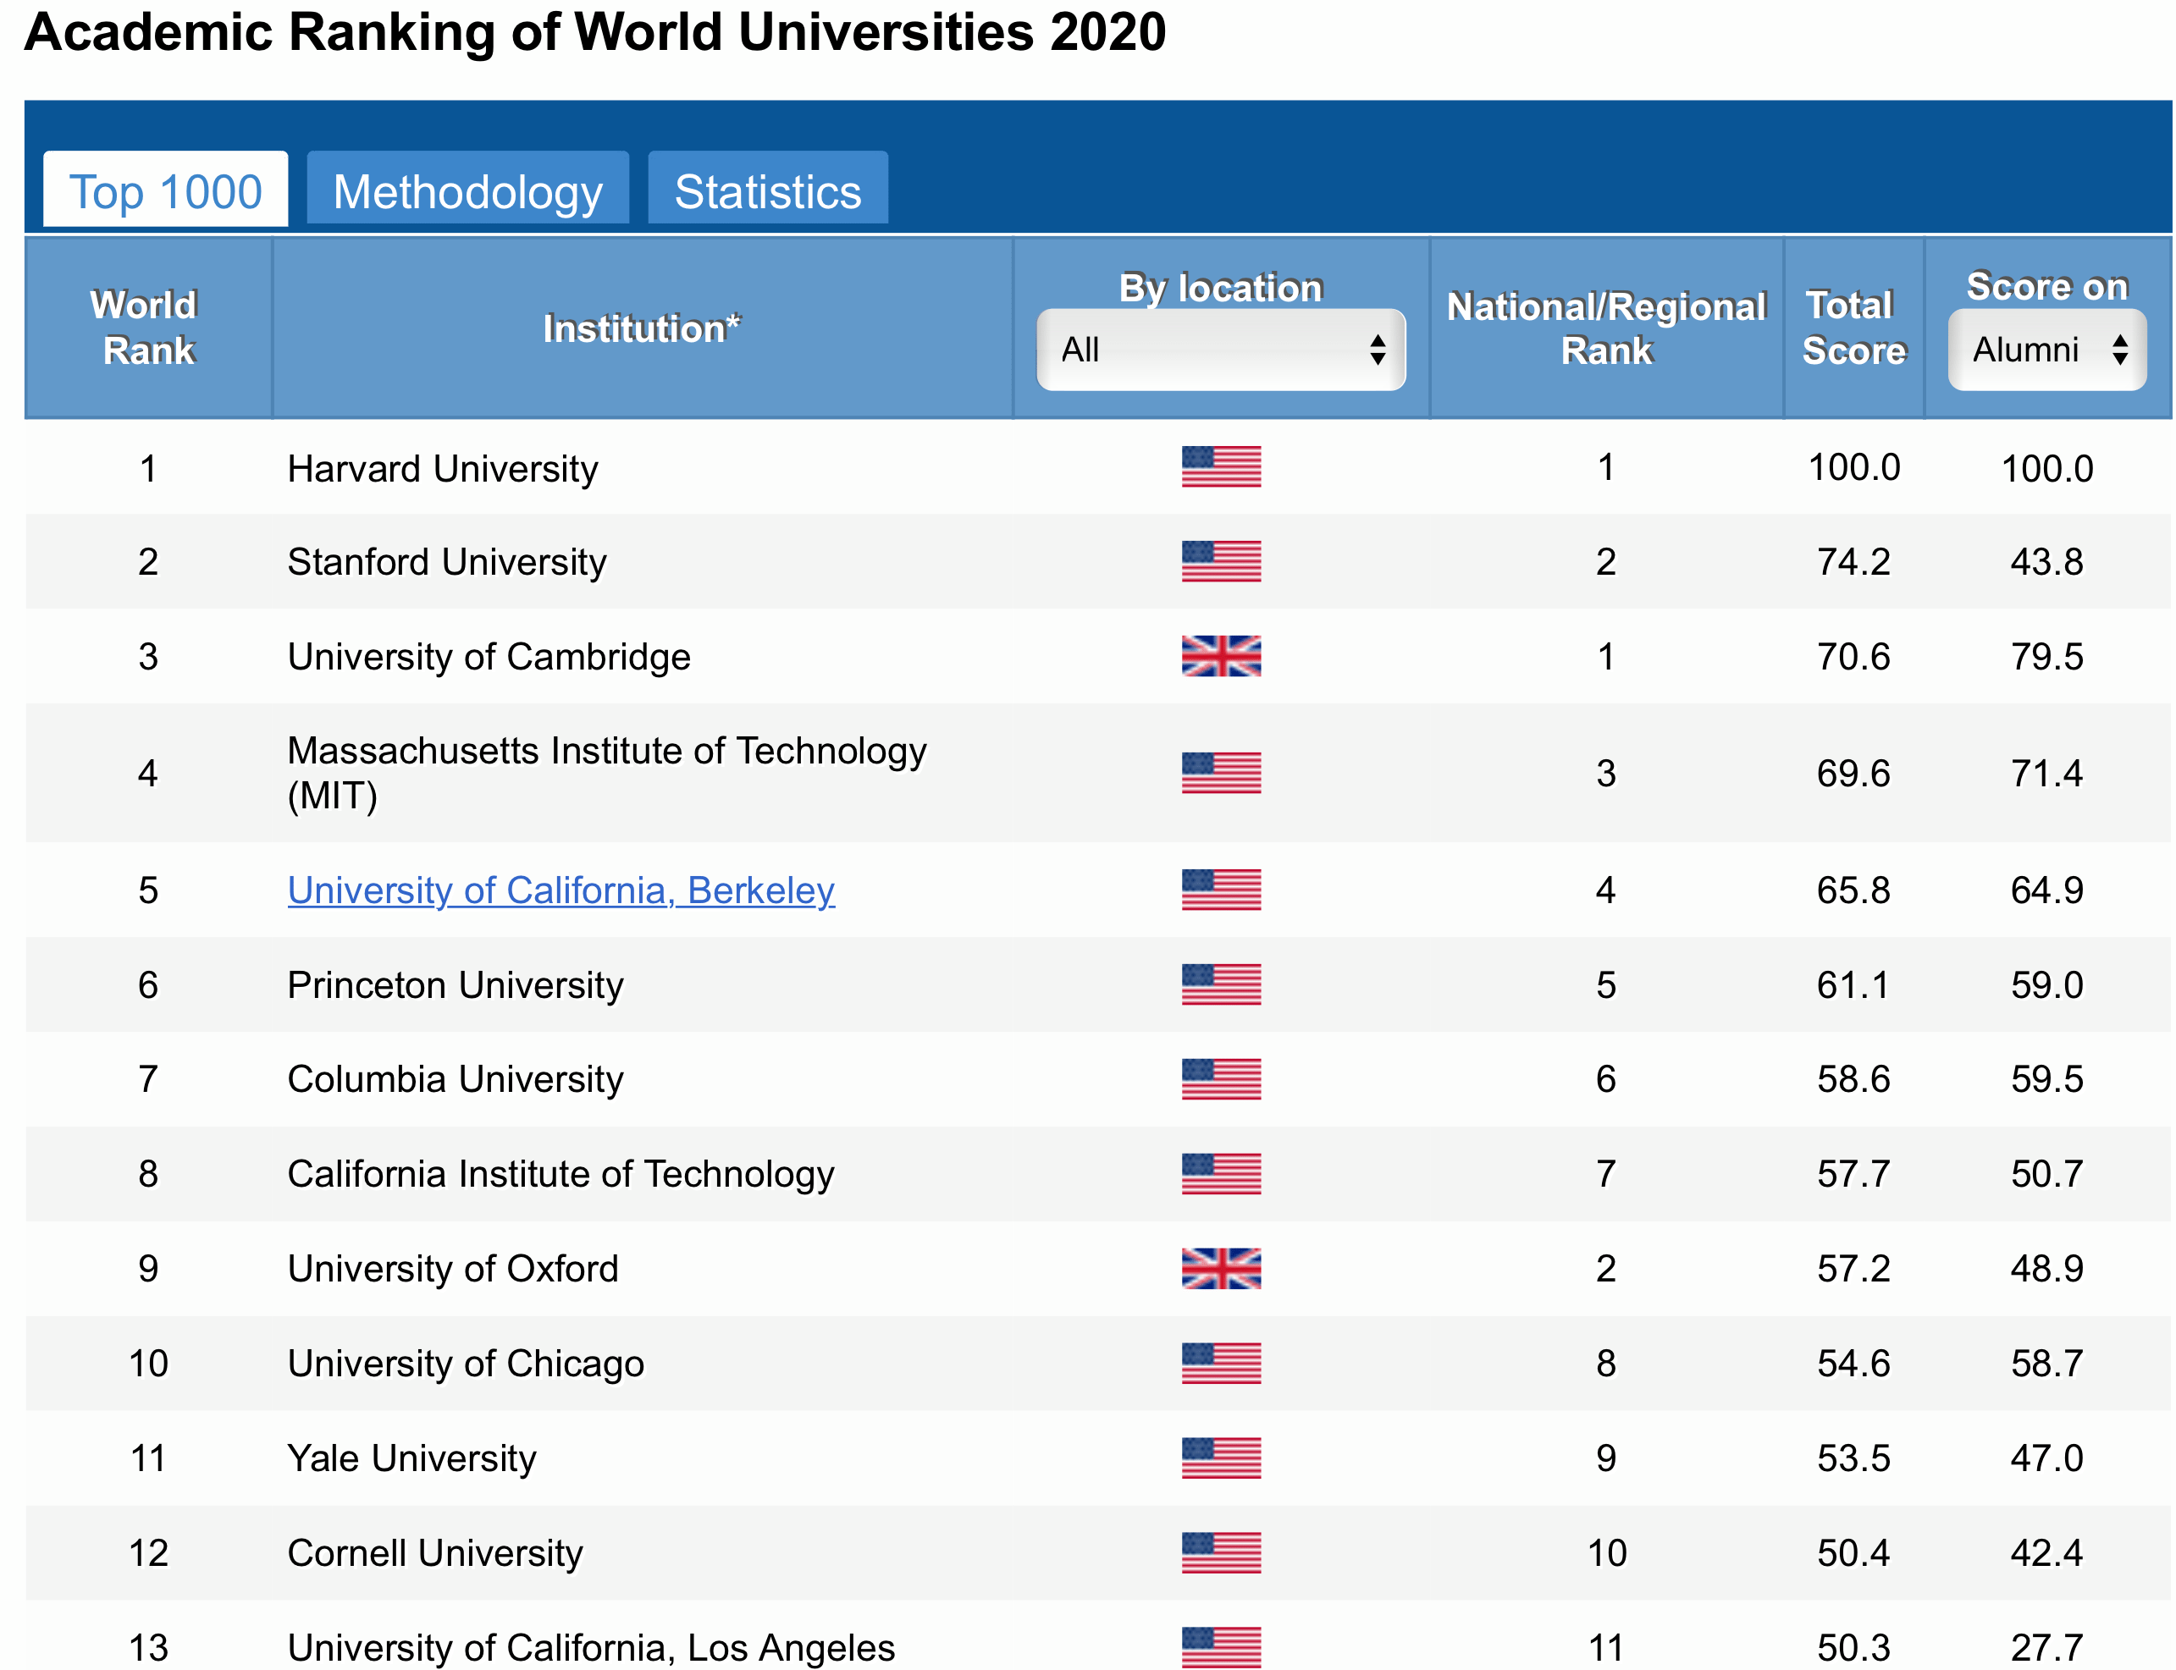Open the By location dropdown set to All
Image resolution: width=2176 pixels, height=1670 pixels.
coord(1220,350)
